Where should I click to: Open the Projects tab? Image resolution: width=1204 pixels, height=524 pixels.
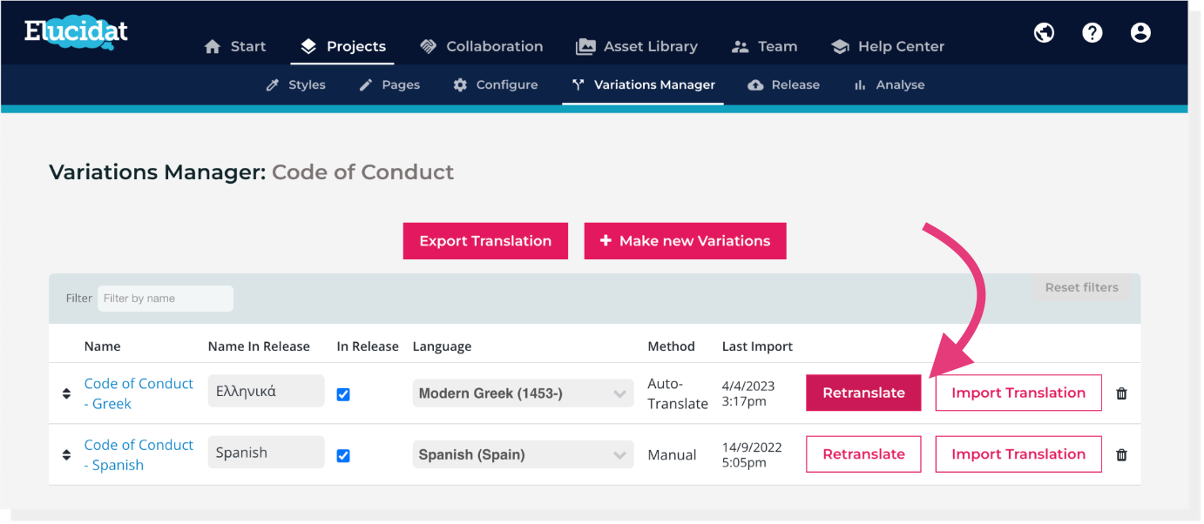pos(342,47)
